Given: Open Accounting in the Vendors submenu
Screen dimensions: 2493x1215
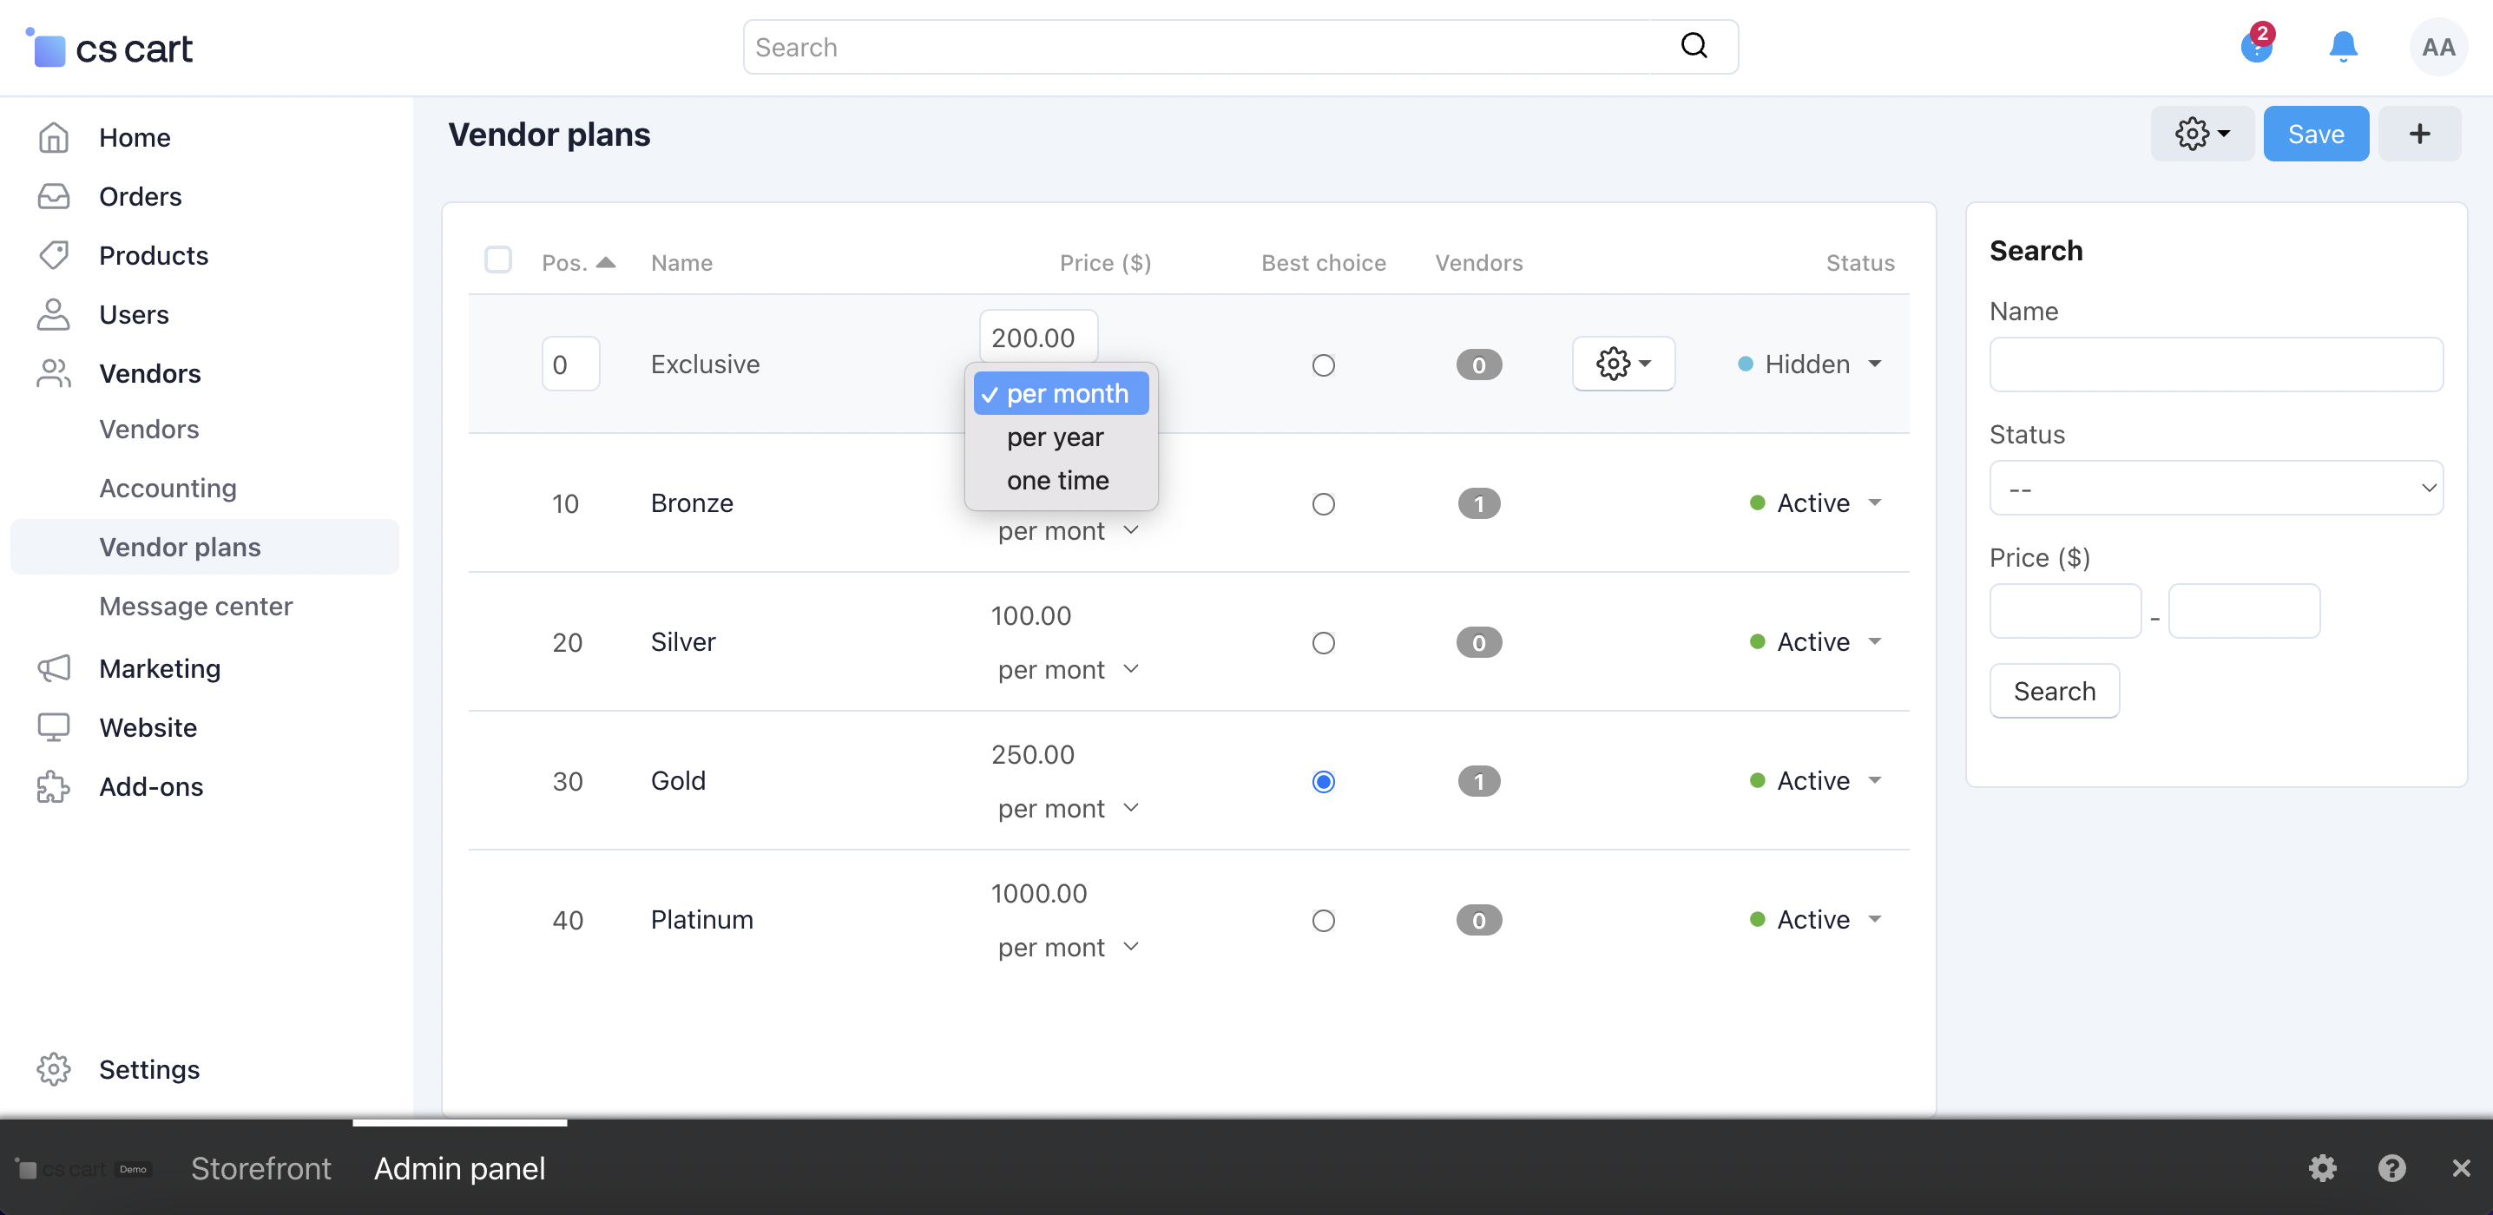Looking at the screenshot, I should 168,489.
